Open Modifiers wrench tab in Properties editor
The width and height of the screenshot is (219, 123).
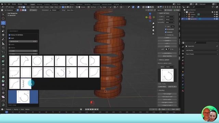[183, 75]
